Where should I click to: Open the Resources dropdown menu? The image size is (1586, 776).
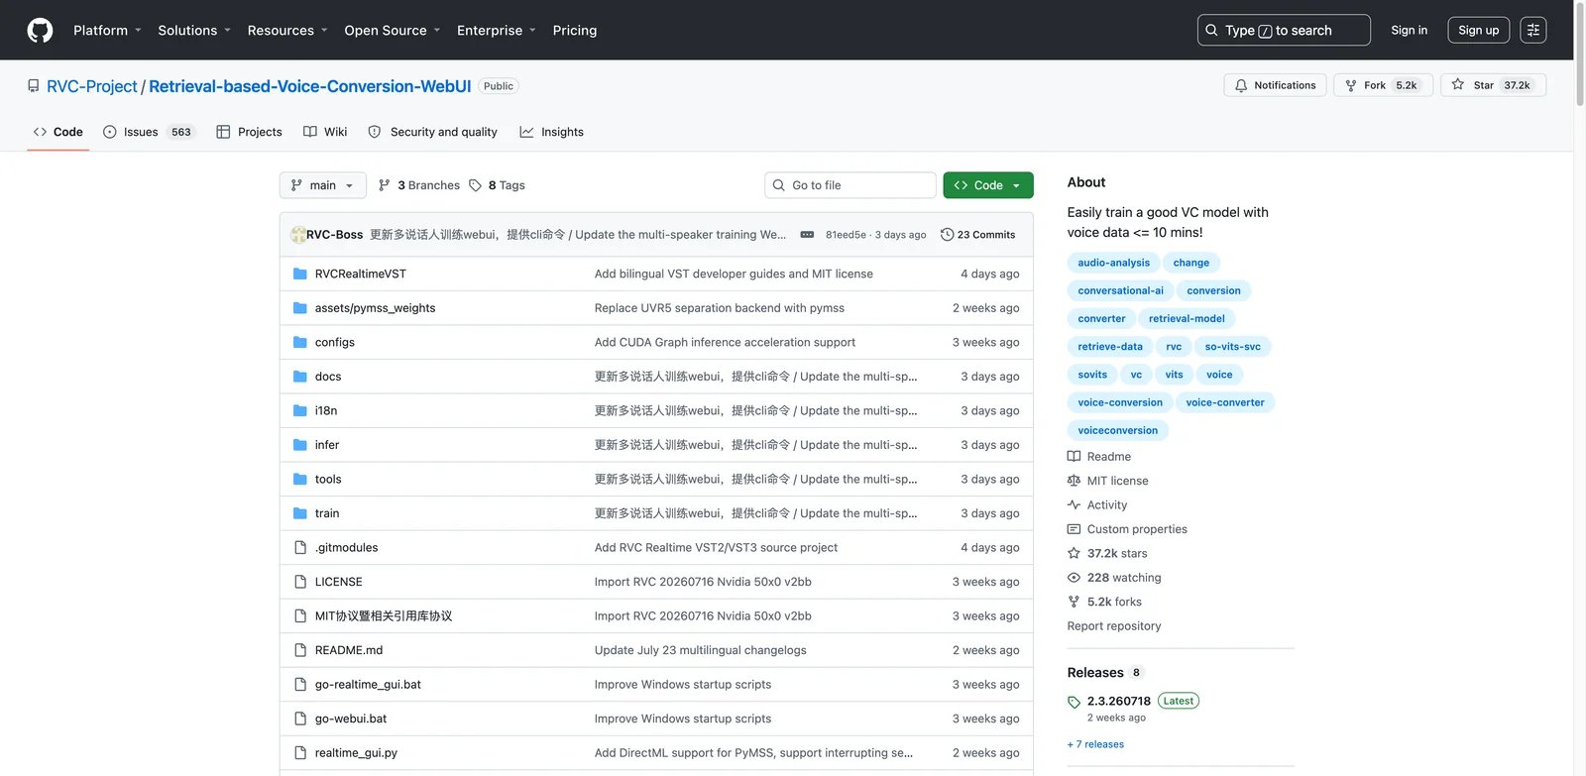point(287,30)
